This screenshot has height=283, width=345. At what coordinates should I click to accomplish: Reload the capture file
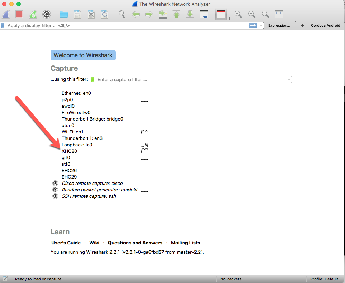[x=104, y=15]
